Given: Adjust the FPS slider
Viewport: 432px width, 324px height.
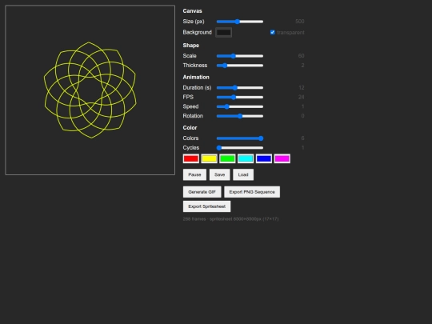Looking at the screenshot, I should (x=240, y=97).
